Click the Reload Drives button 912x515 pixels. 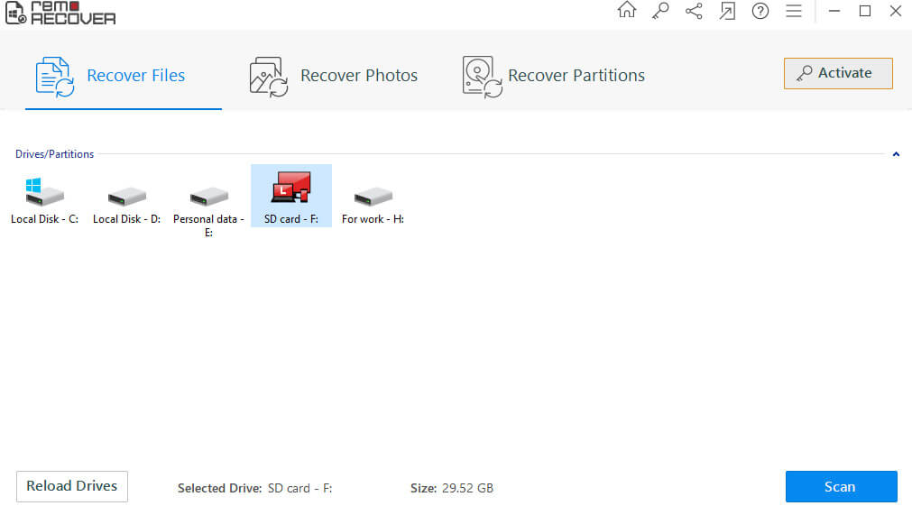tap(72, 486)
